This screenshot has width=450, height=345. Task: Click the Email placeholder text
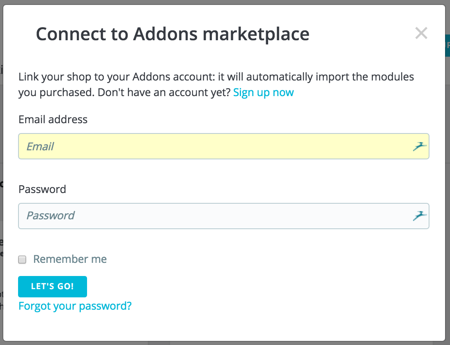tap(40, 146)
